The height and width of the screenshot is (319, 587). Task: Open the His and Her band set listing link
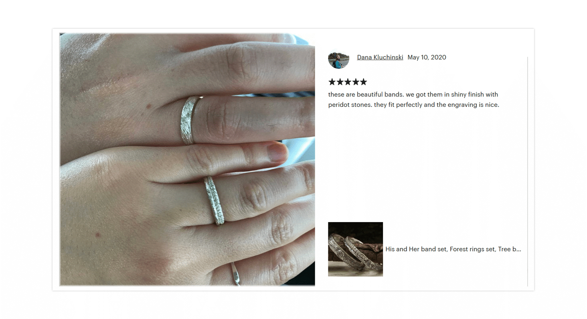pyautogui.click(x=453, y=249)
